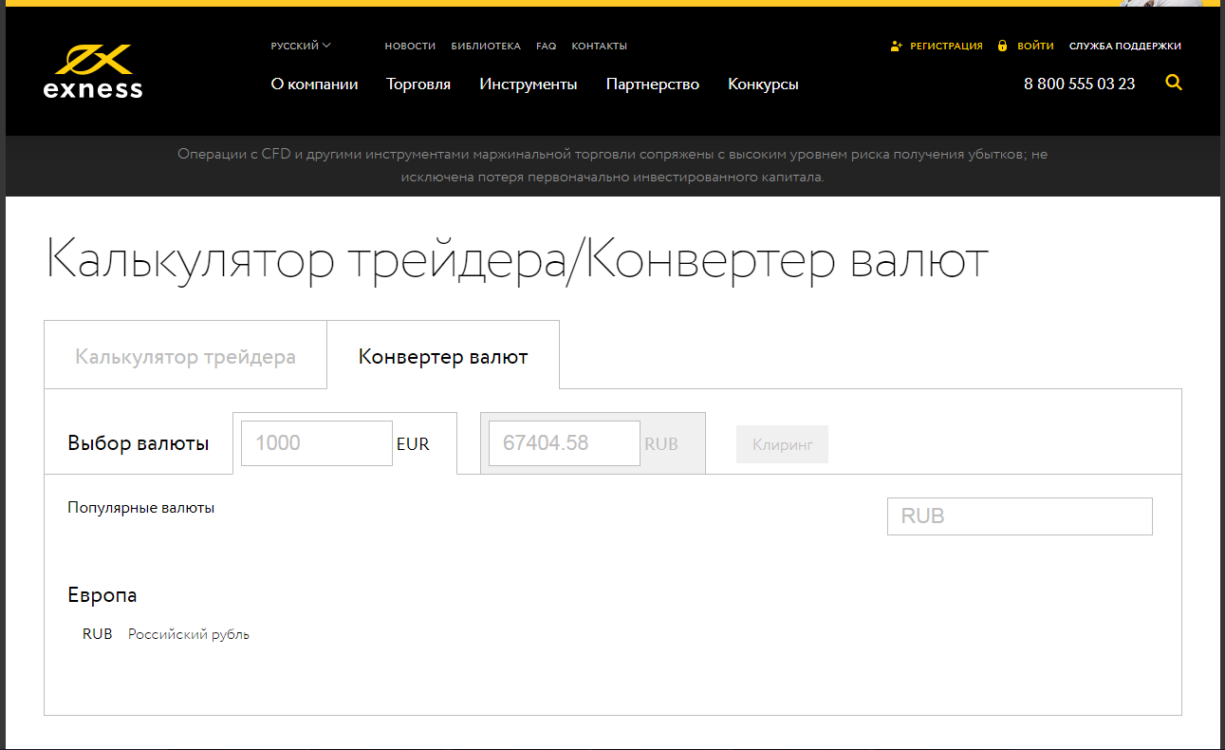Open the Библиотека link

point(486,46)
